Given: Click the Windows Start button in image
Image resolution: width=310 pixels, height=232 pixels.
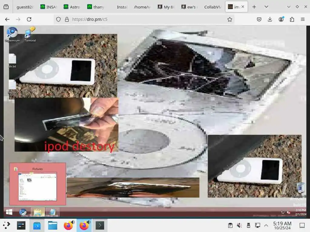Looking at the screenshot, I should coord(9,212).
